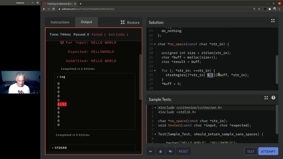Screen dimensions: 283x159
Task: Close the Training on Remove String tab
Action: click(75, 4)
